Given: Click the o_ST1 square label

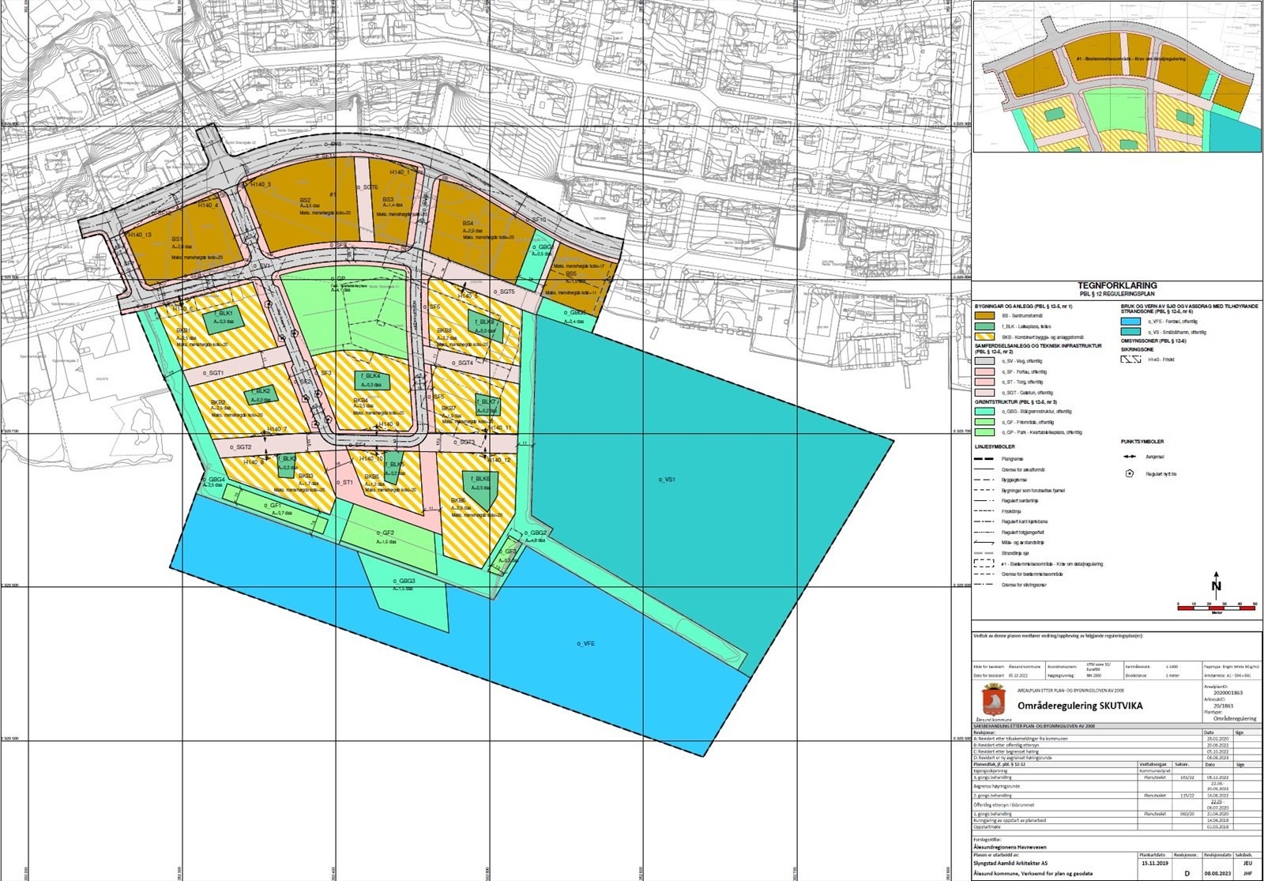Looking at the screenshot, I should [x=343, y=482].
